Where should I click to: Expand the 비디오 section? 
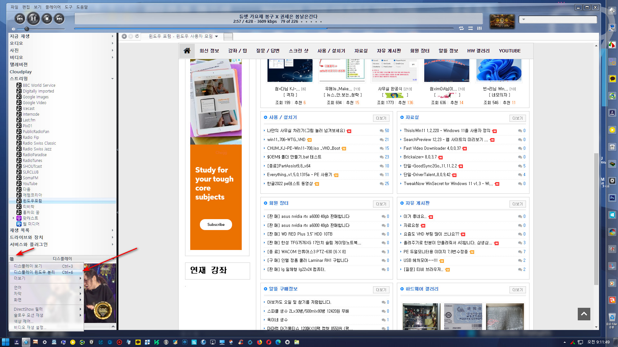(112, 58)
